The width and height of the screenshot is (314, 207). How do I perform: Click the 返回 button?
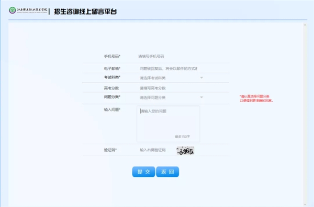click(167, 172)
